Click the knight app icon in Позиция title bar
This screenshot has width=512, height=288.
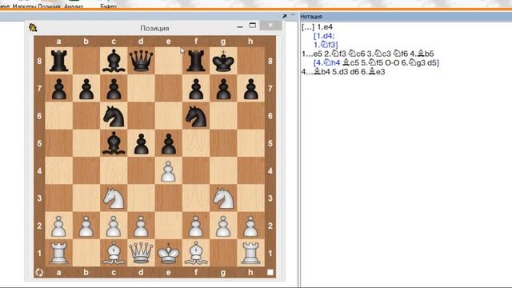click(x=33, y=27)
